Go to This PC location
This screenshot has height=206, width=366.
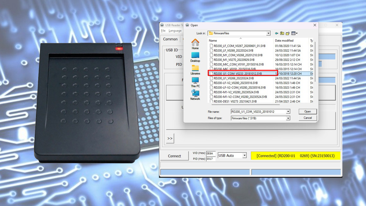(x=195, y=82)
